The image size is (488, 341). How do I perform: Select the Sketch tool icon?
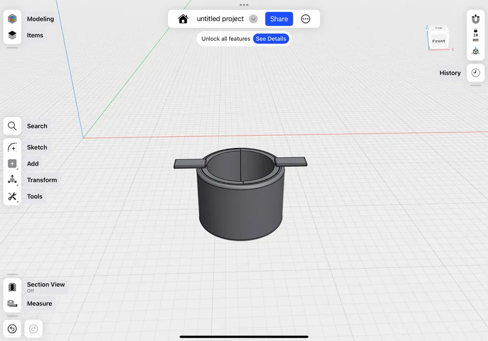[12, 147]
